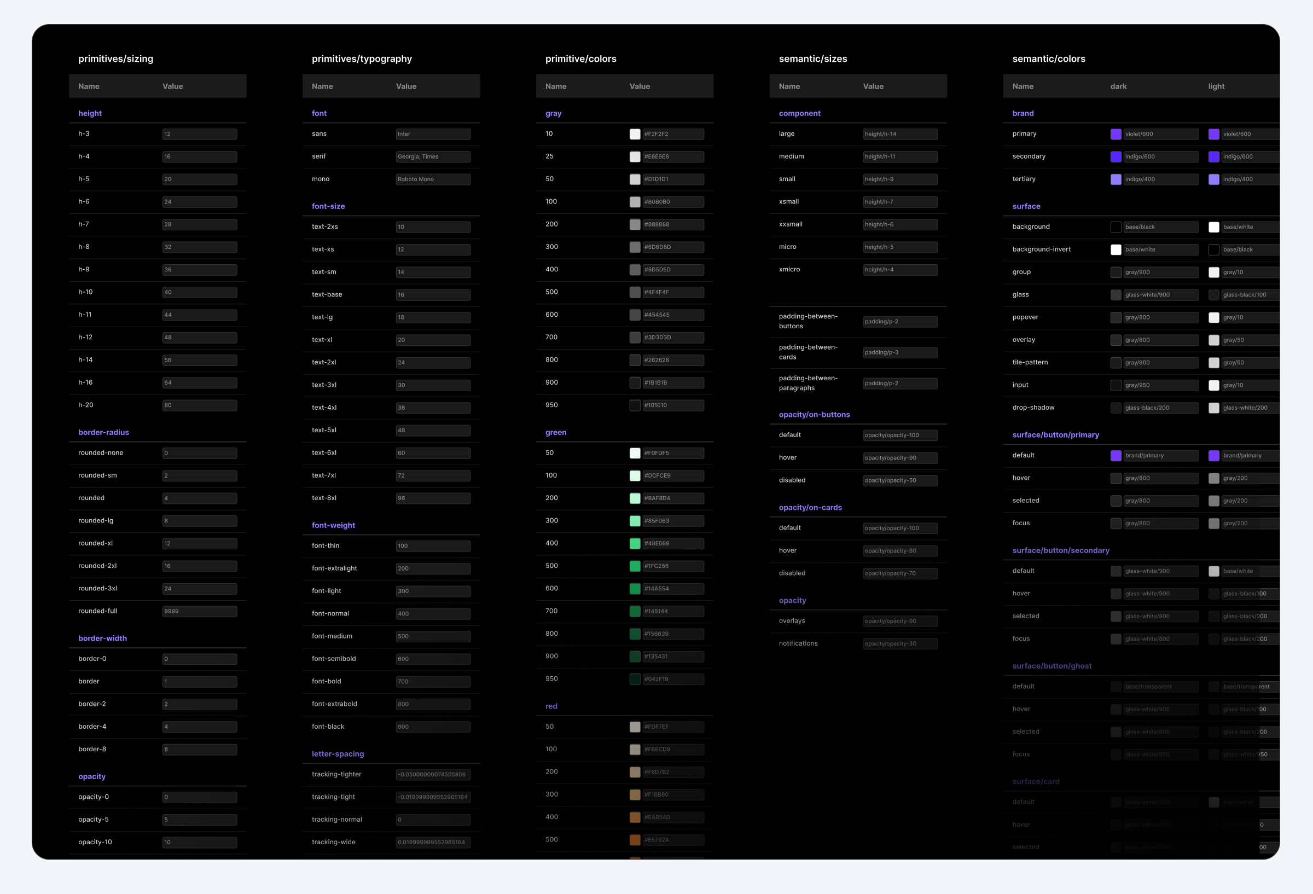
Task: Click the red 400 color swatch
Action: click(635, 817)
